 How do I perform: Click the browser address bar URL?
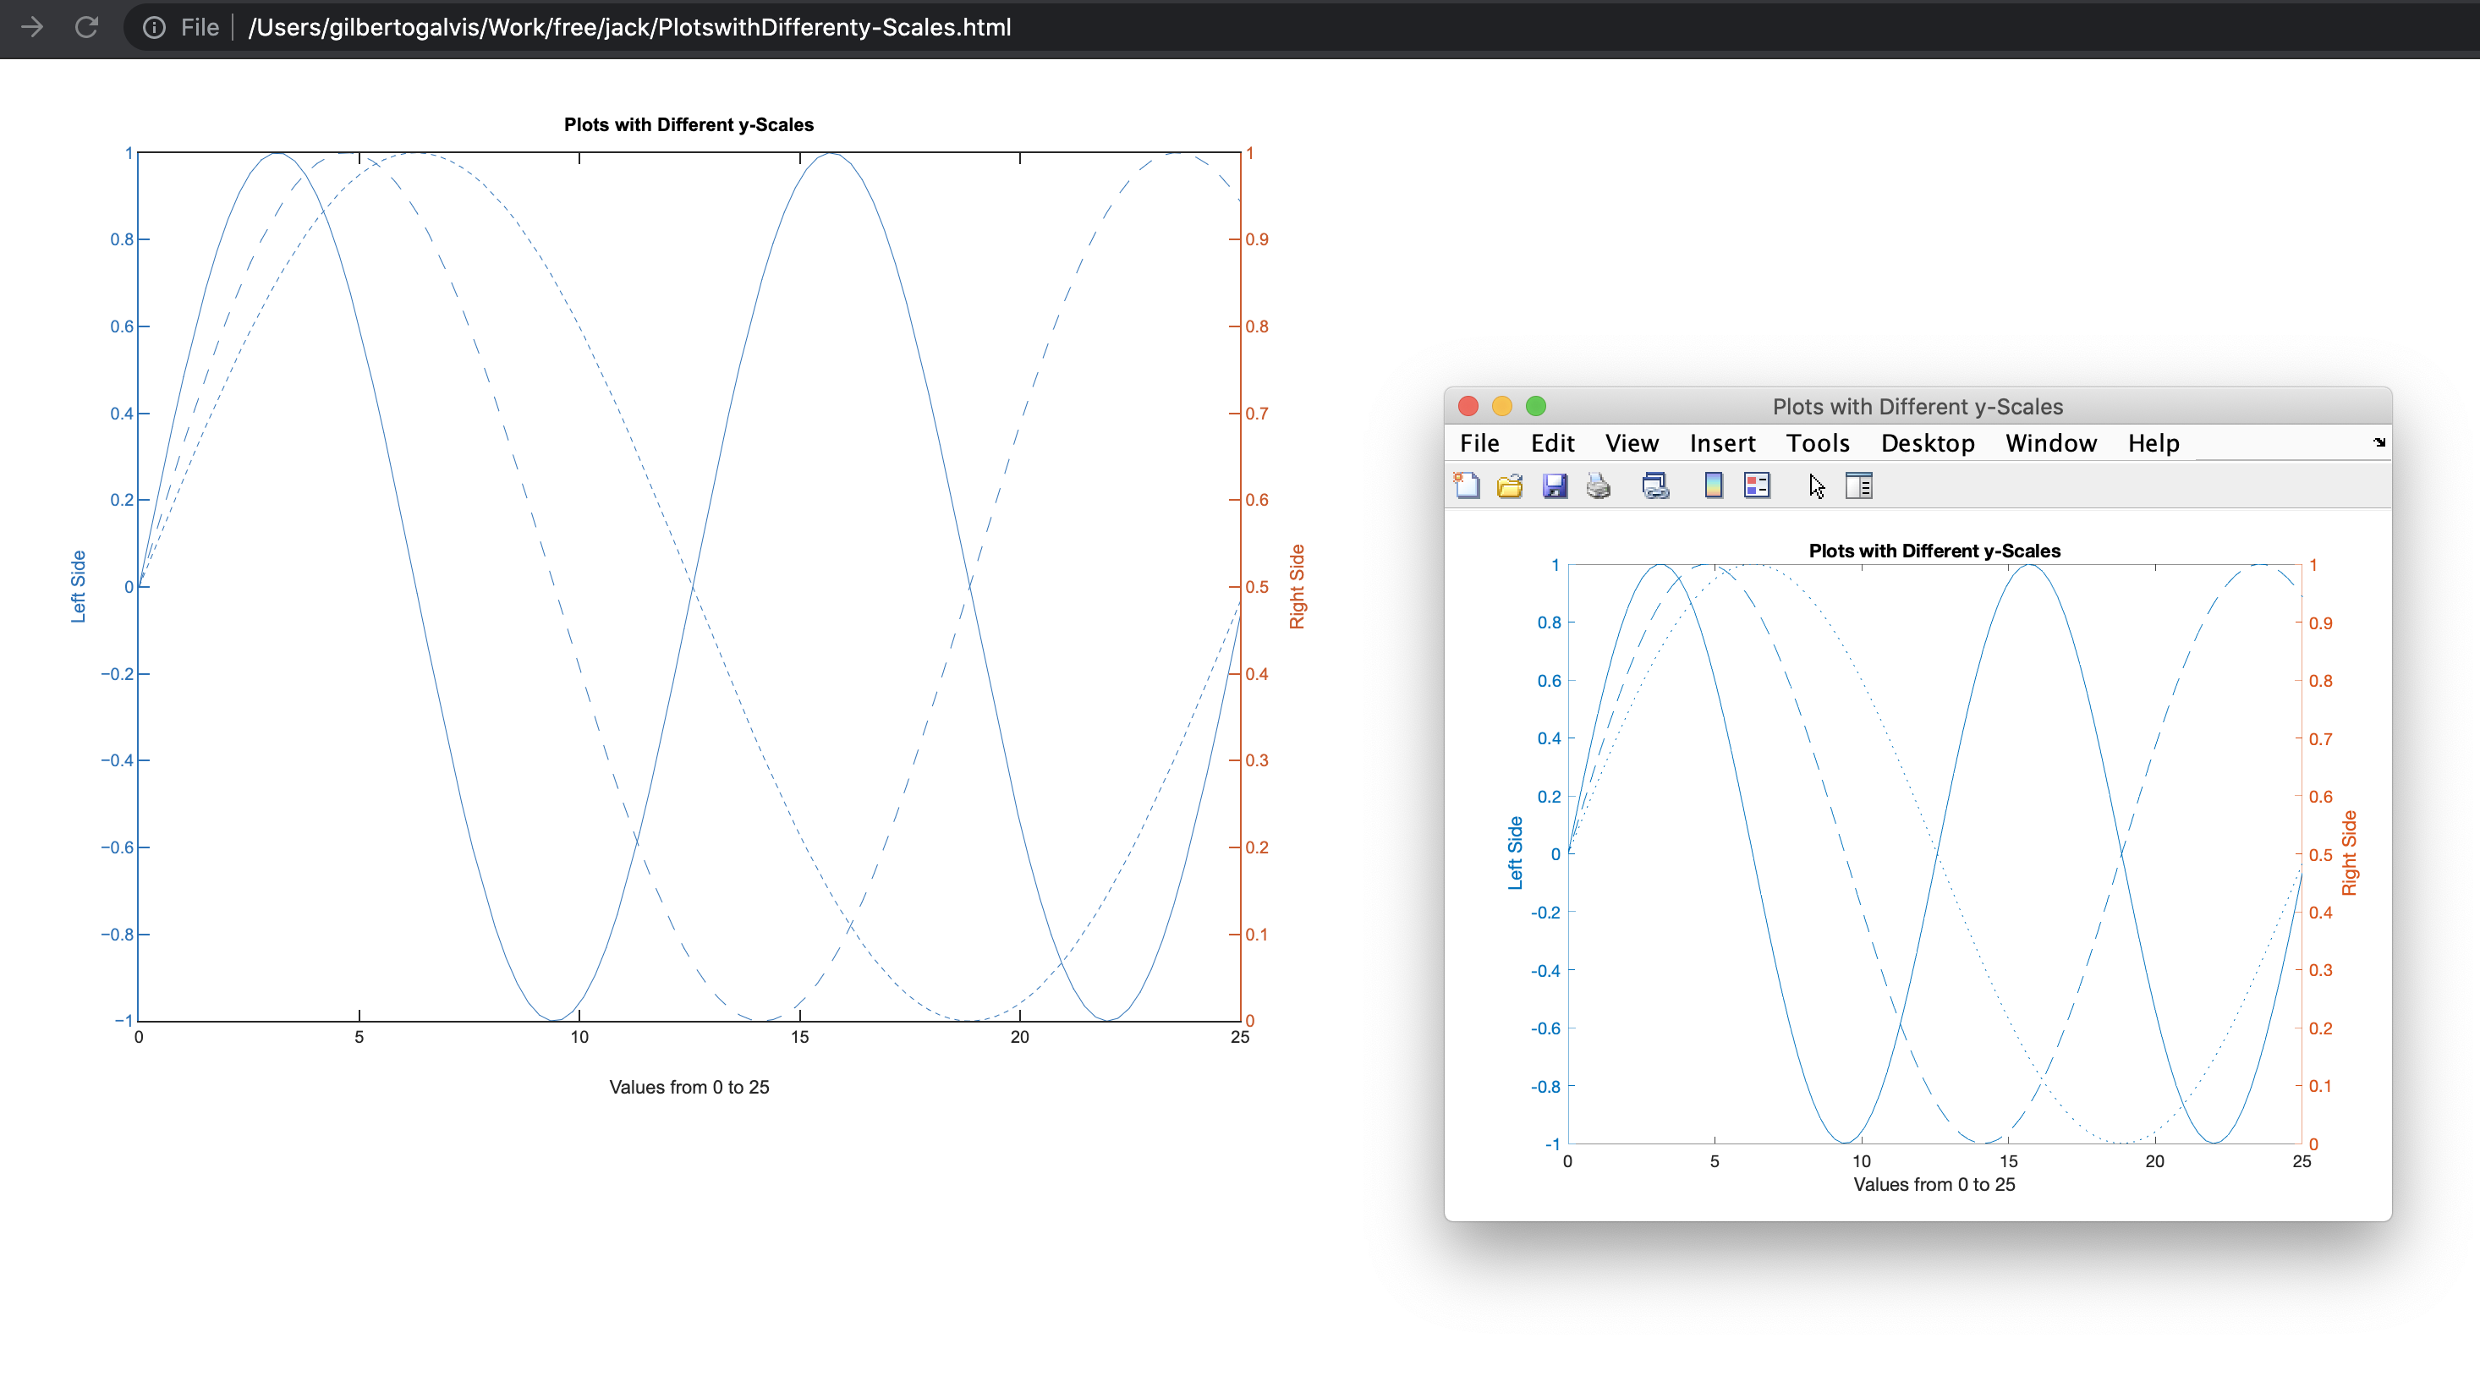(629, 27)
